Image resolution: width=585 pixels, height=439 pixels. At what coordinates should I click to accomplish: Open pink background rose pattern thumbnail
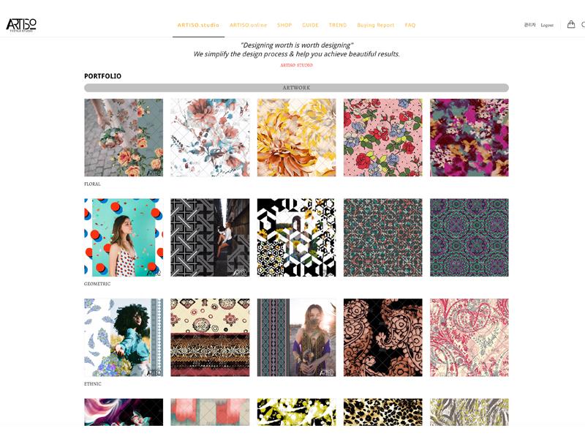tap(382, 138)
